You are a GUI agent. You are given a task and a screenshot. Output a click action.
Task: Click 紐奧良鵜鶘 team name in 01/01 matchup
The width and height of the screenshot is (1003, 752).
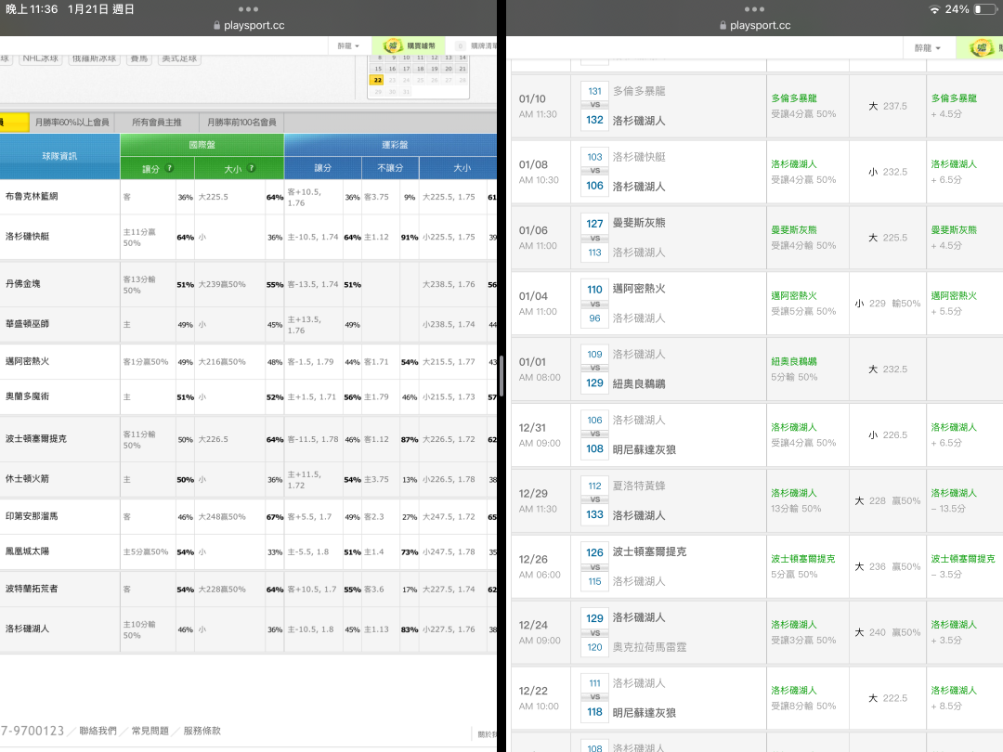coord(639,383)
